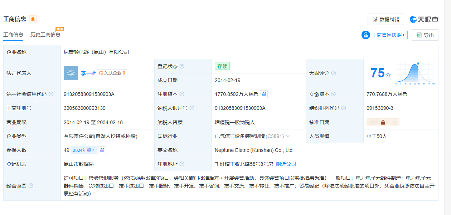Switch to the 历史工商信息 tab
Screen dimensions: 451x215
point(45,35)
